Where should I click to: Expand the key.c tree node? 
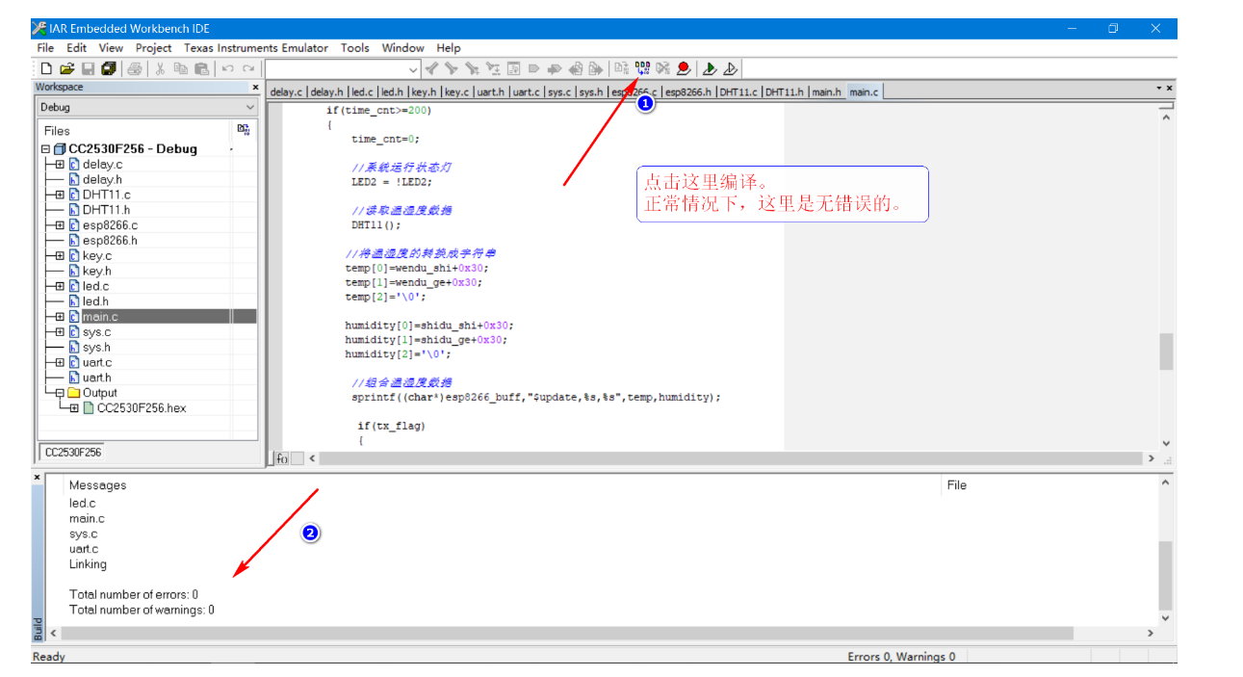coord(60,256)
